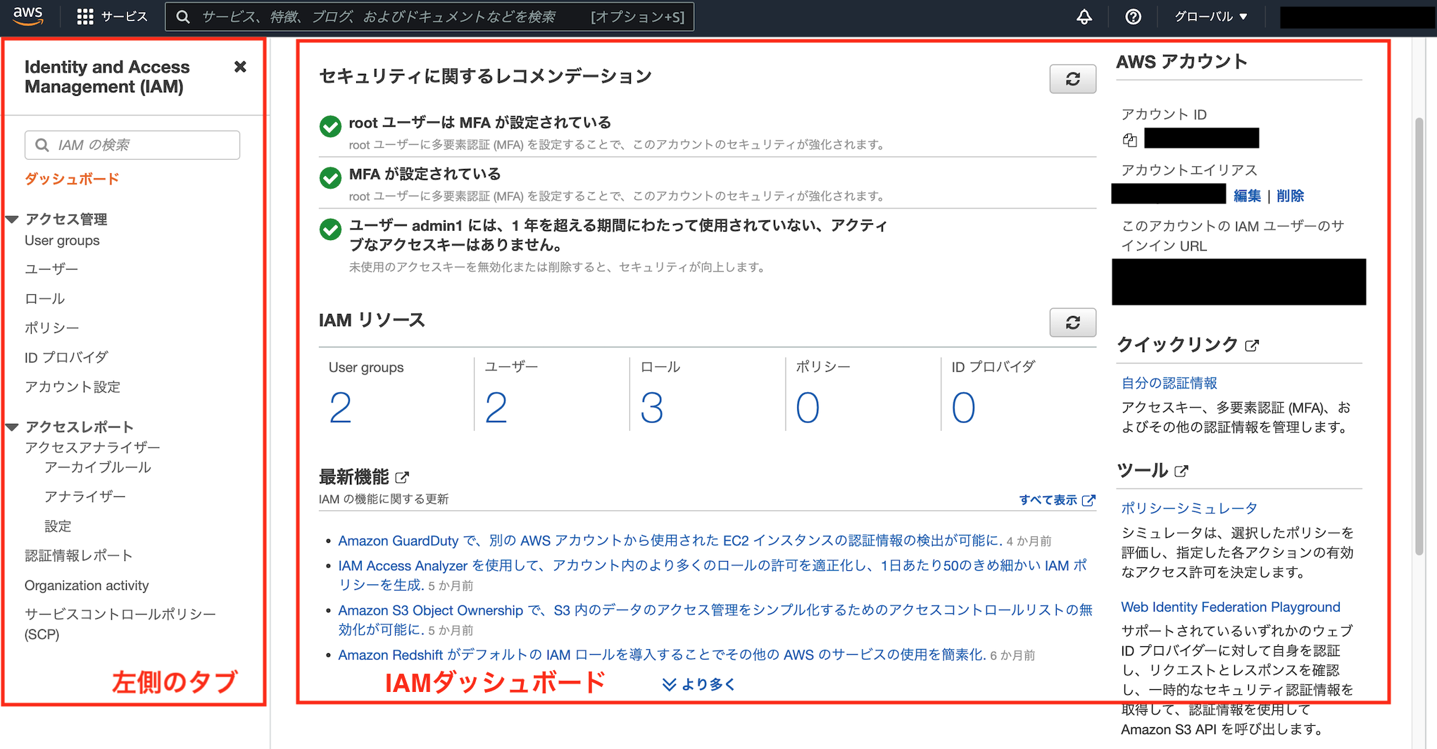This screenshot has height=749, width=1437.
Task: Refresh the security recommendations section
Action: point(1072,79)
